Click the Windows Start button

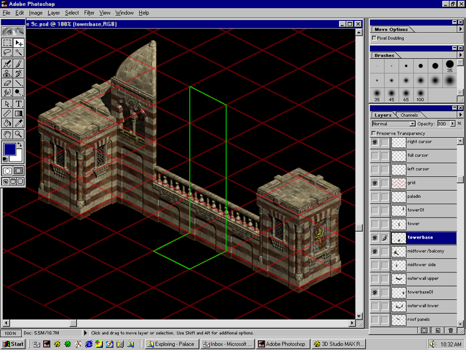[13, 344]
